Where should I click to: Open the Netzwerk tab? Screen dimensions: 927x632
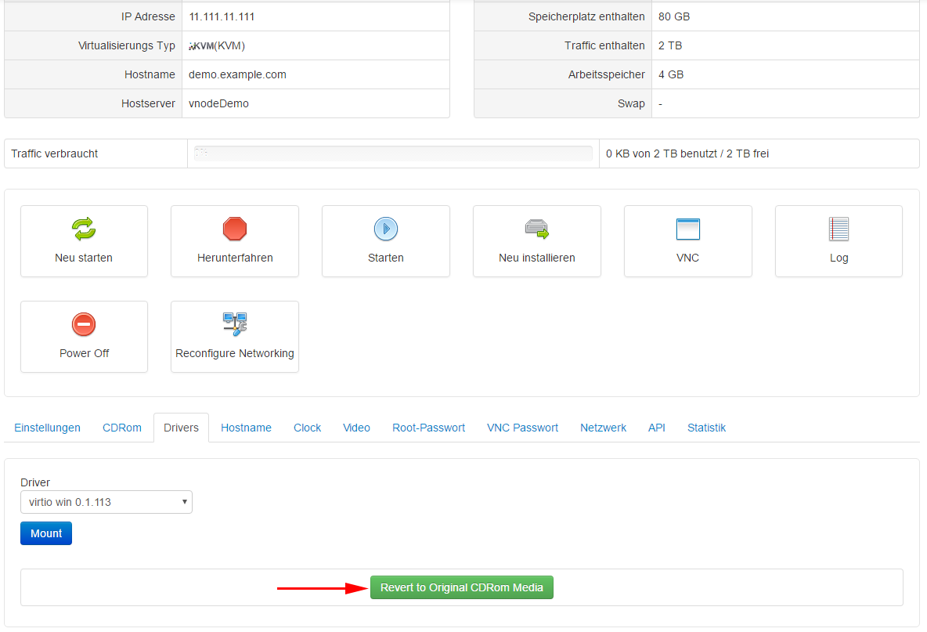tap(603, 428)
